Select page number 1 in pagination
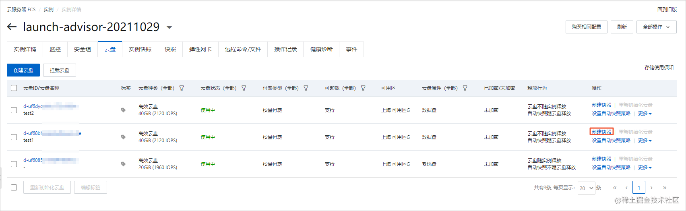 point(639,188)
